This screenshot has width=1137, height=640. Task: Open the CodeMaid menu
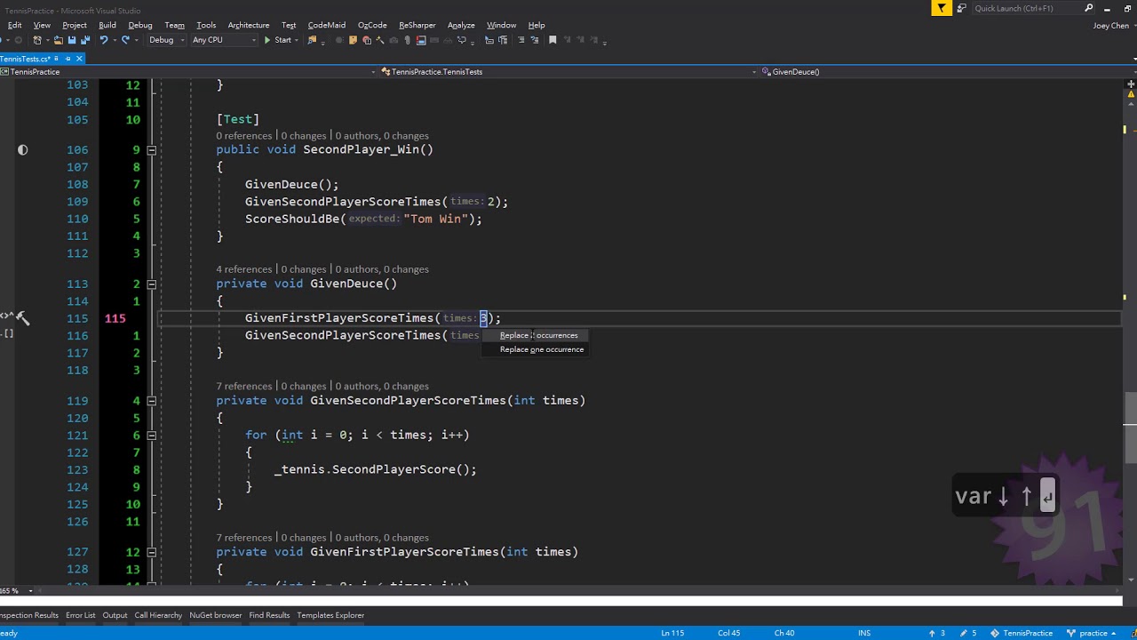(327, 25)
